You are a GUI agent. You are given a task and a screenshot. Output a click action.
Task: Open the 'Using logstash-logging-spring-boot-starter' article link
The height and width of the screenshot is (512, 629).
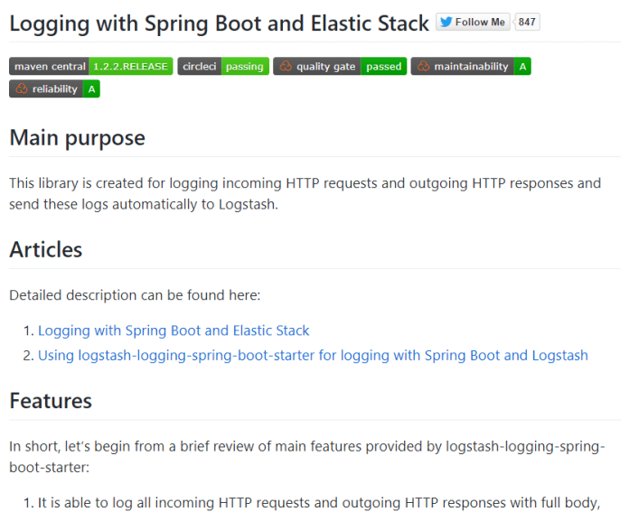[313, 355]
